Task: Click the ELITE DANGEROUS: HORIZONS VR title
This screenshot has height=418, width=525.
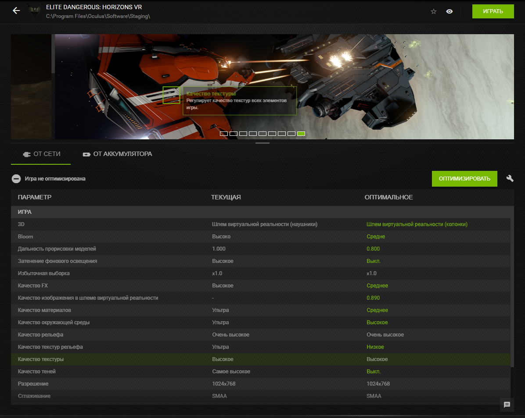Action: [94, 7]
